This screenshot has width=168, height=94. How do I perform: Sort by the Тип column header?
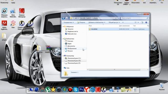[134, 26]
